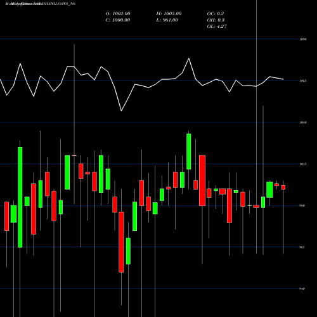
Task: Click the 999 price axis label
Action: point(302,205)
